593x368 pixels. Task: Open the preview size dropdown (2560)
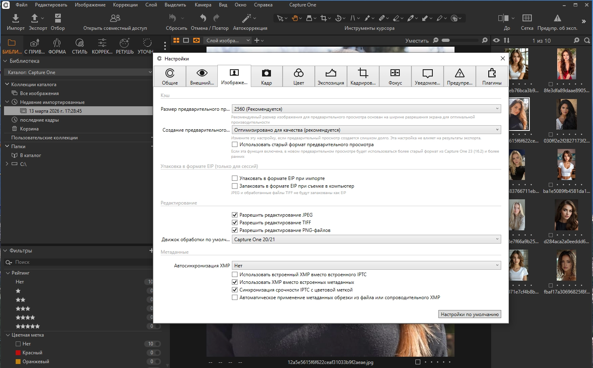click(x=366, y=109)
